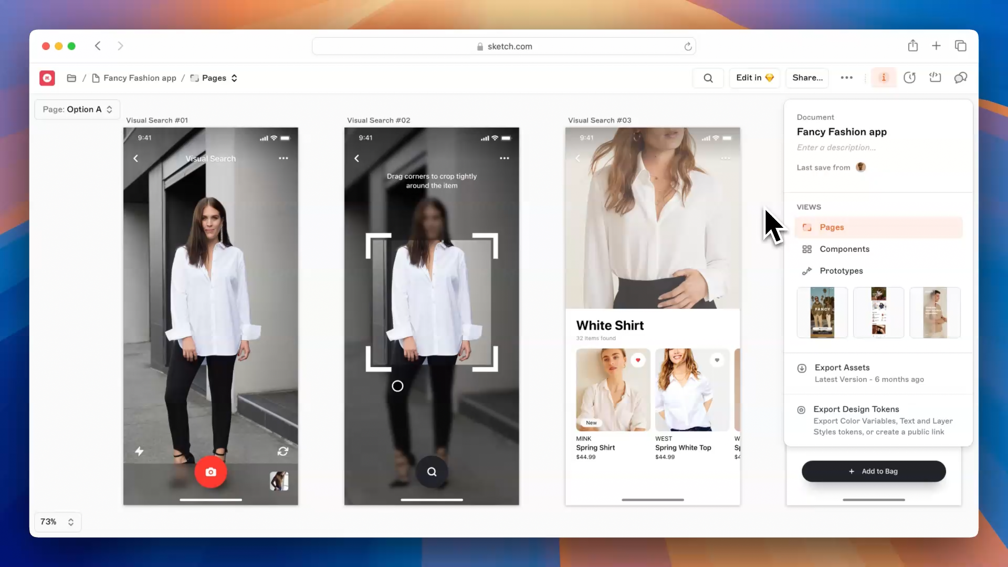This screenshot has width=1008, height=567.
Task: Click the Edit in Sketch button
Action: click(x=754, y=78)
